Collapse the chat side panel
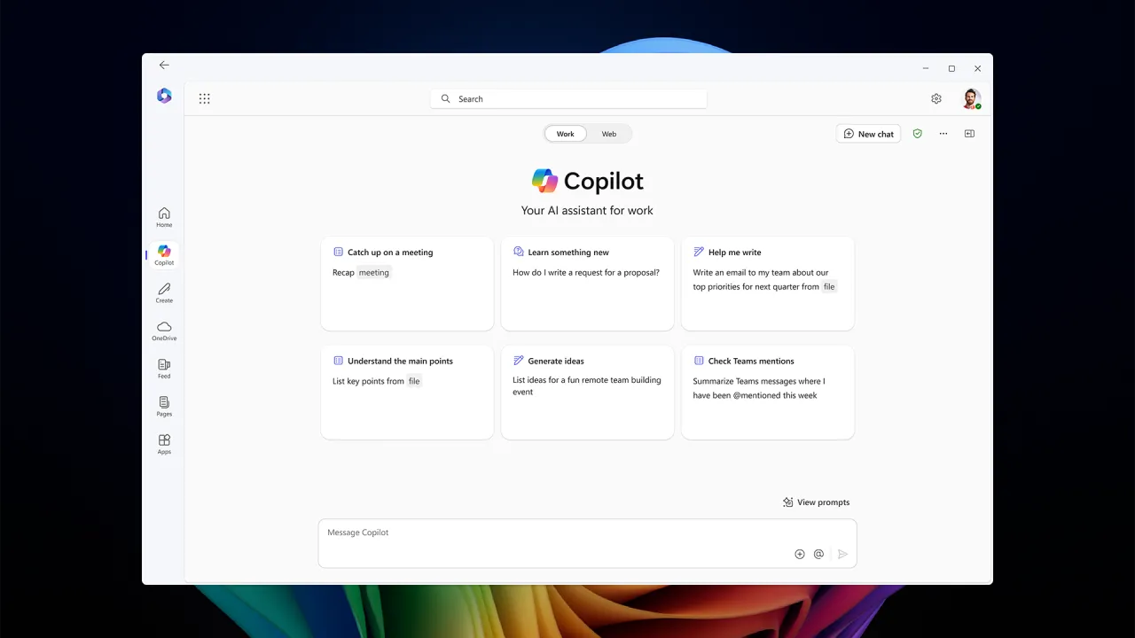Screen dimensions: 1135x638 [969, 133]
